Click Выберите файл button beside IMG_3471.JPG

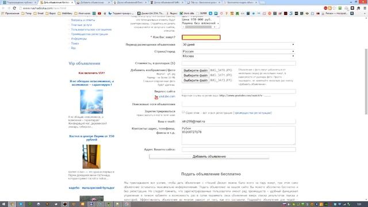click(195, 75)
